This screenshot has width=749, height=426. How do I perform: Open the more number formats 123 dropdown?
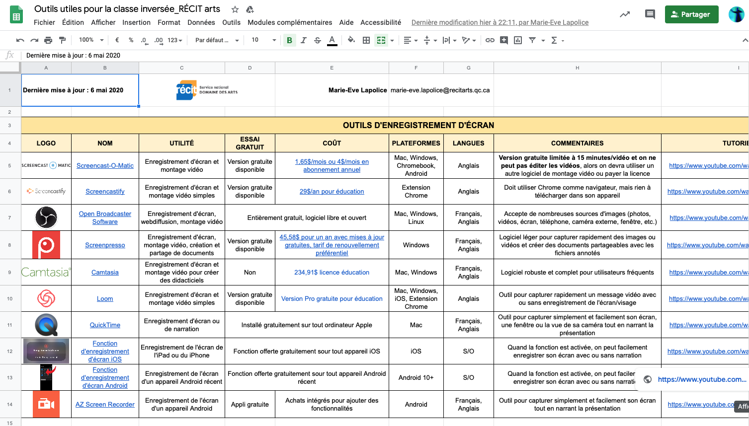[x=175, y=40]
